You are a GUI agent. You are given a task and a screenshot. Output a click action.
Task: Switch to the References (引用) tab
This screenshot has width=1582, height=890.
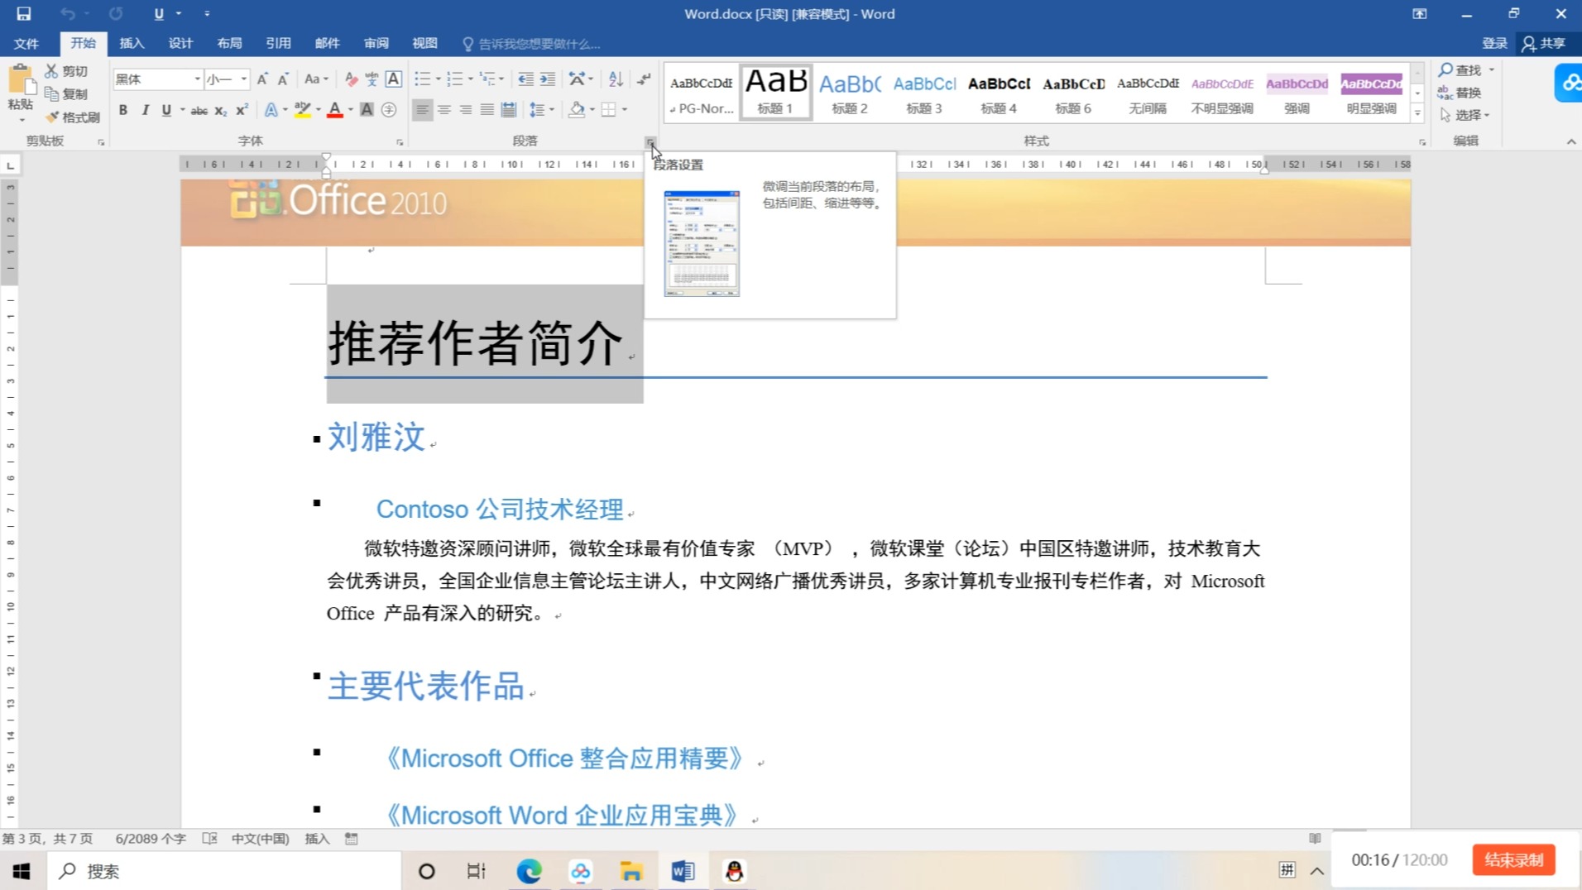click(x=278, y=43)
